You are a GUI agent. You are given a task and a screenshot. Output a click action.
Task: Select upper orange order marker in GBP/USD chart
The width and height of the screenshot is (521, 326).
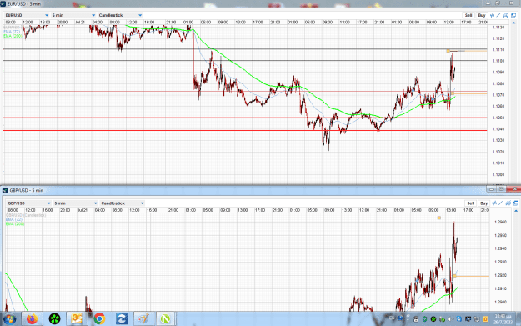(439, 218)
